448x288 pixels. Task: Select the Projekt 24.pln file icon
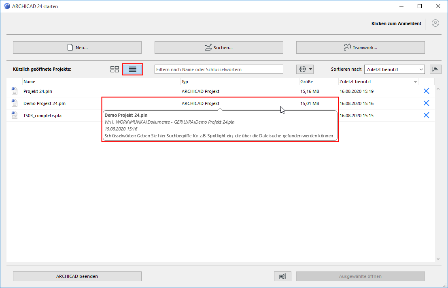(x=14, y=91)
